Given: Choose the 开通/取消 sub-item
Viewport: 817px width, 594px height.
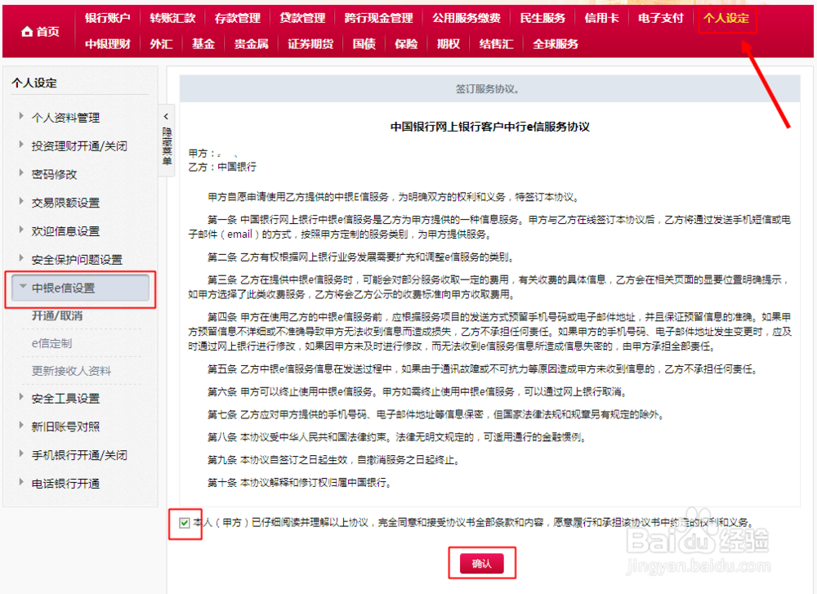Looking at the screenshot, I should (x=57, y=315).
